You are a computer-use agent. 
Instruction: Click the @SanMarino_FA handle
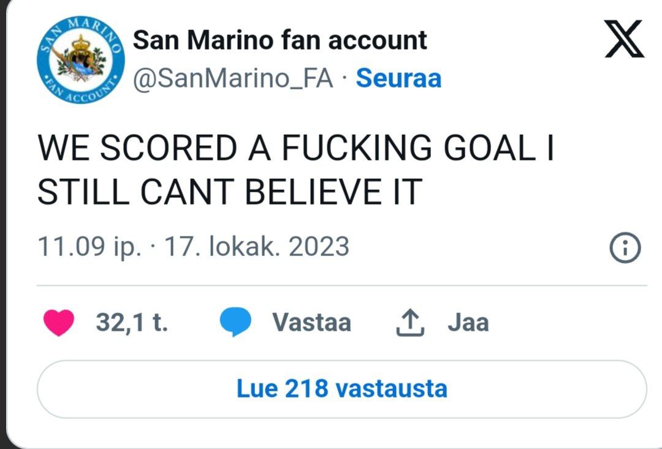tap(233, 78)
